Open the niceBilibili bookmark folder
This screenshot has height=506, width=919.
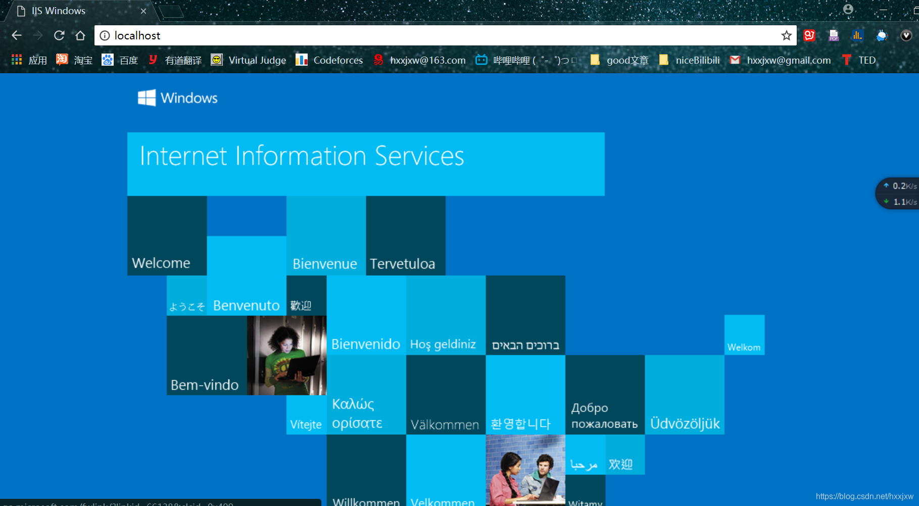pyautogui.click(x=689, y=60)
